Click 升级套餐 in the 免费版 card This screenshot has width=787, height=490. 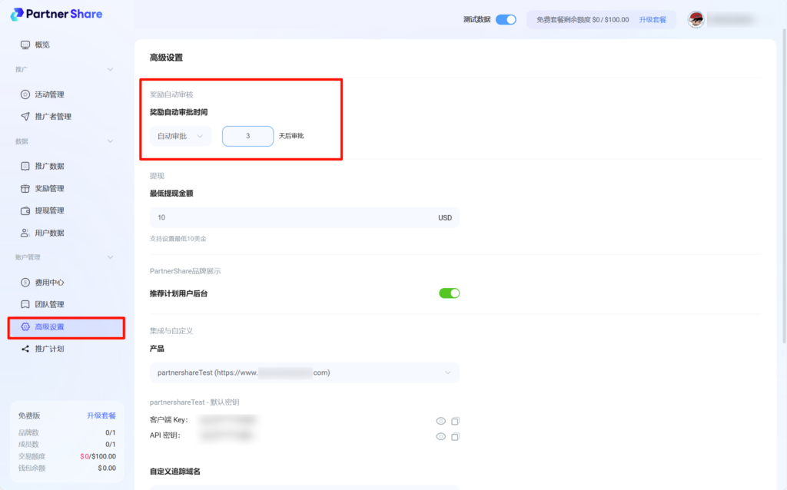coord(101,416)
